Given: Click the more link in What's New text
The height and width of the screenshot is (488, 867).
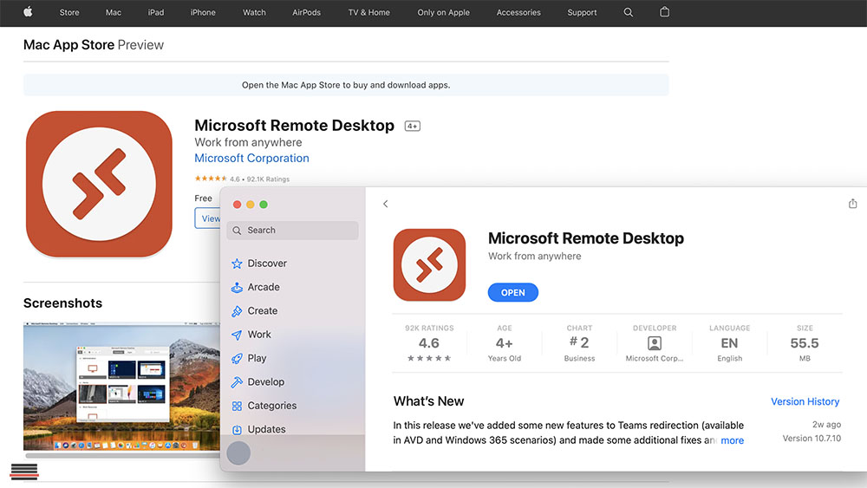Looking at the screenshot, I should (732, 440).
